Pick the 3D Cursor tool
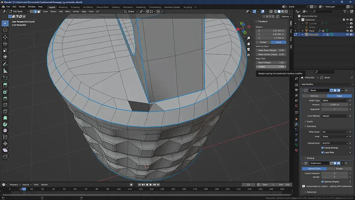Image resolution: width=355 pixels, height=200 pixels. point(5,30)
